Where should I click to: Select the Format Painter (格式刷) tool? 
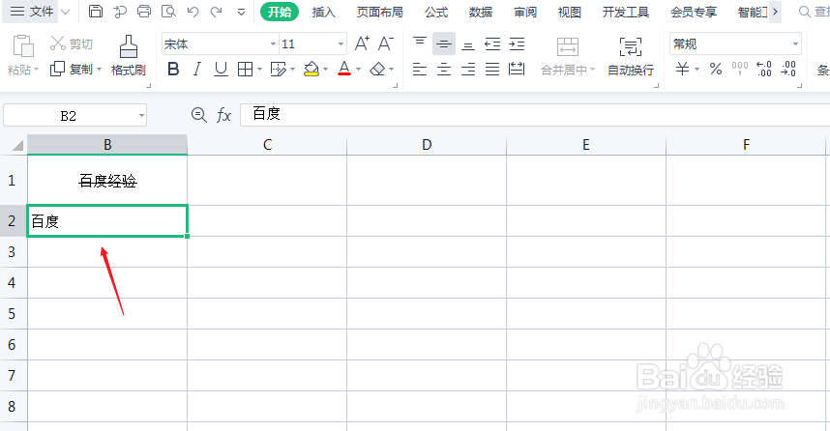129,55
